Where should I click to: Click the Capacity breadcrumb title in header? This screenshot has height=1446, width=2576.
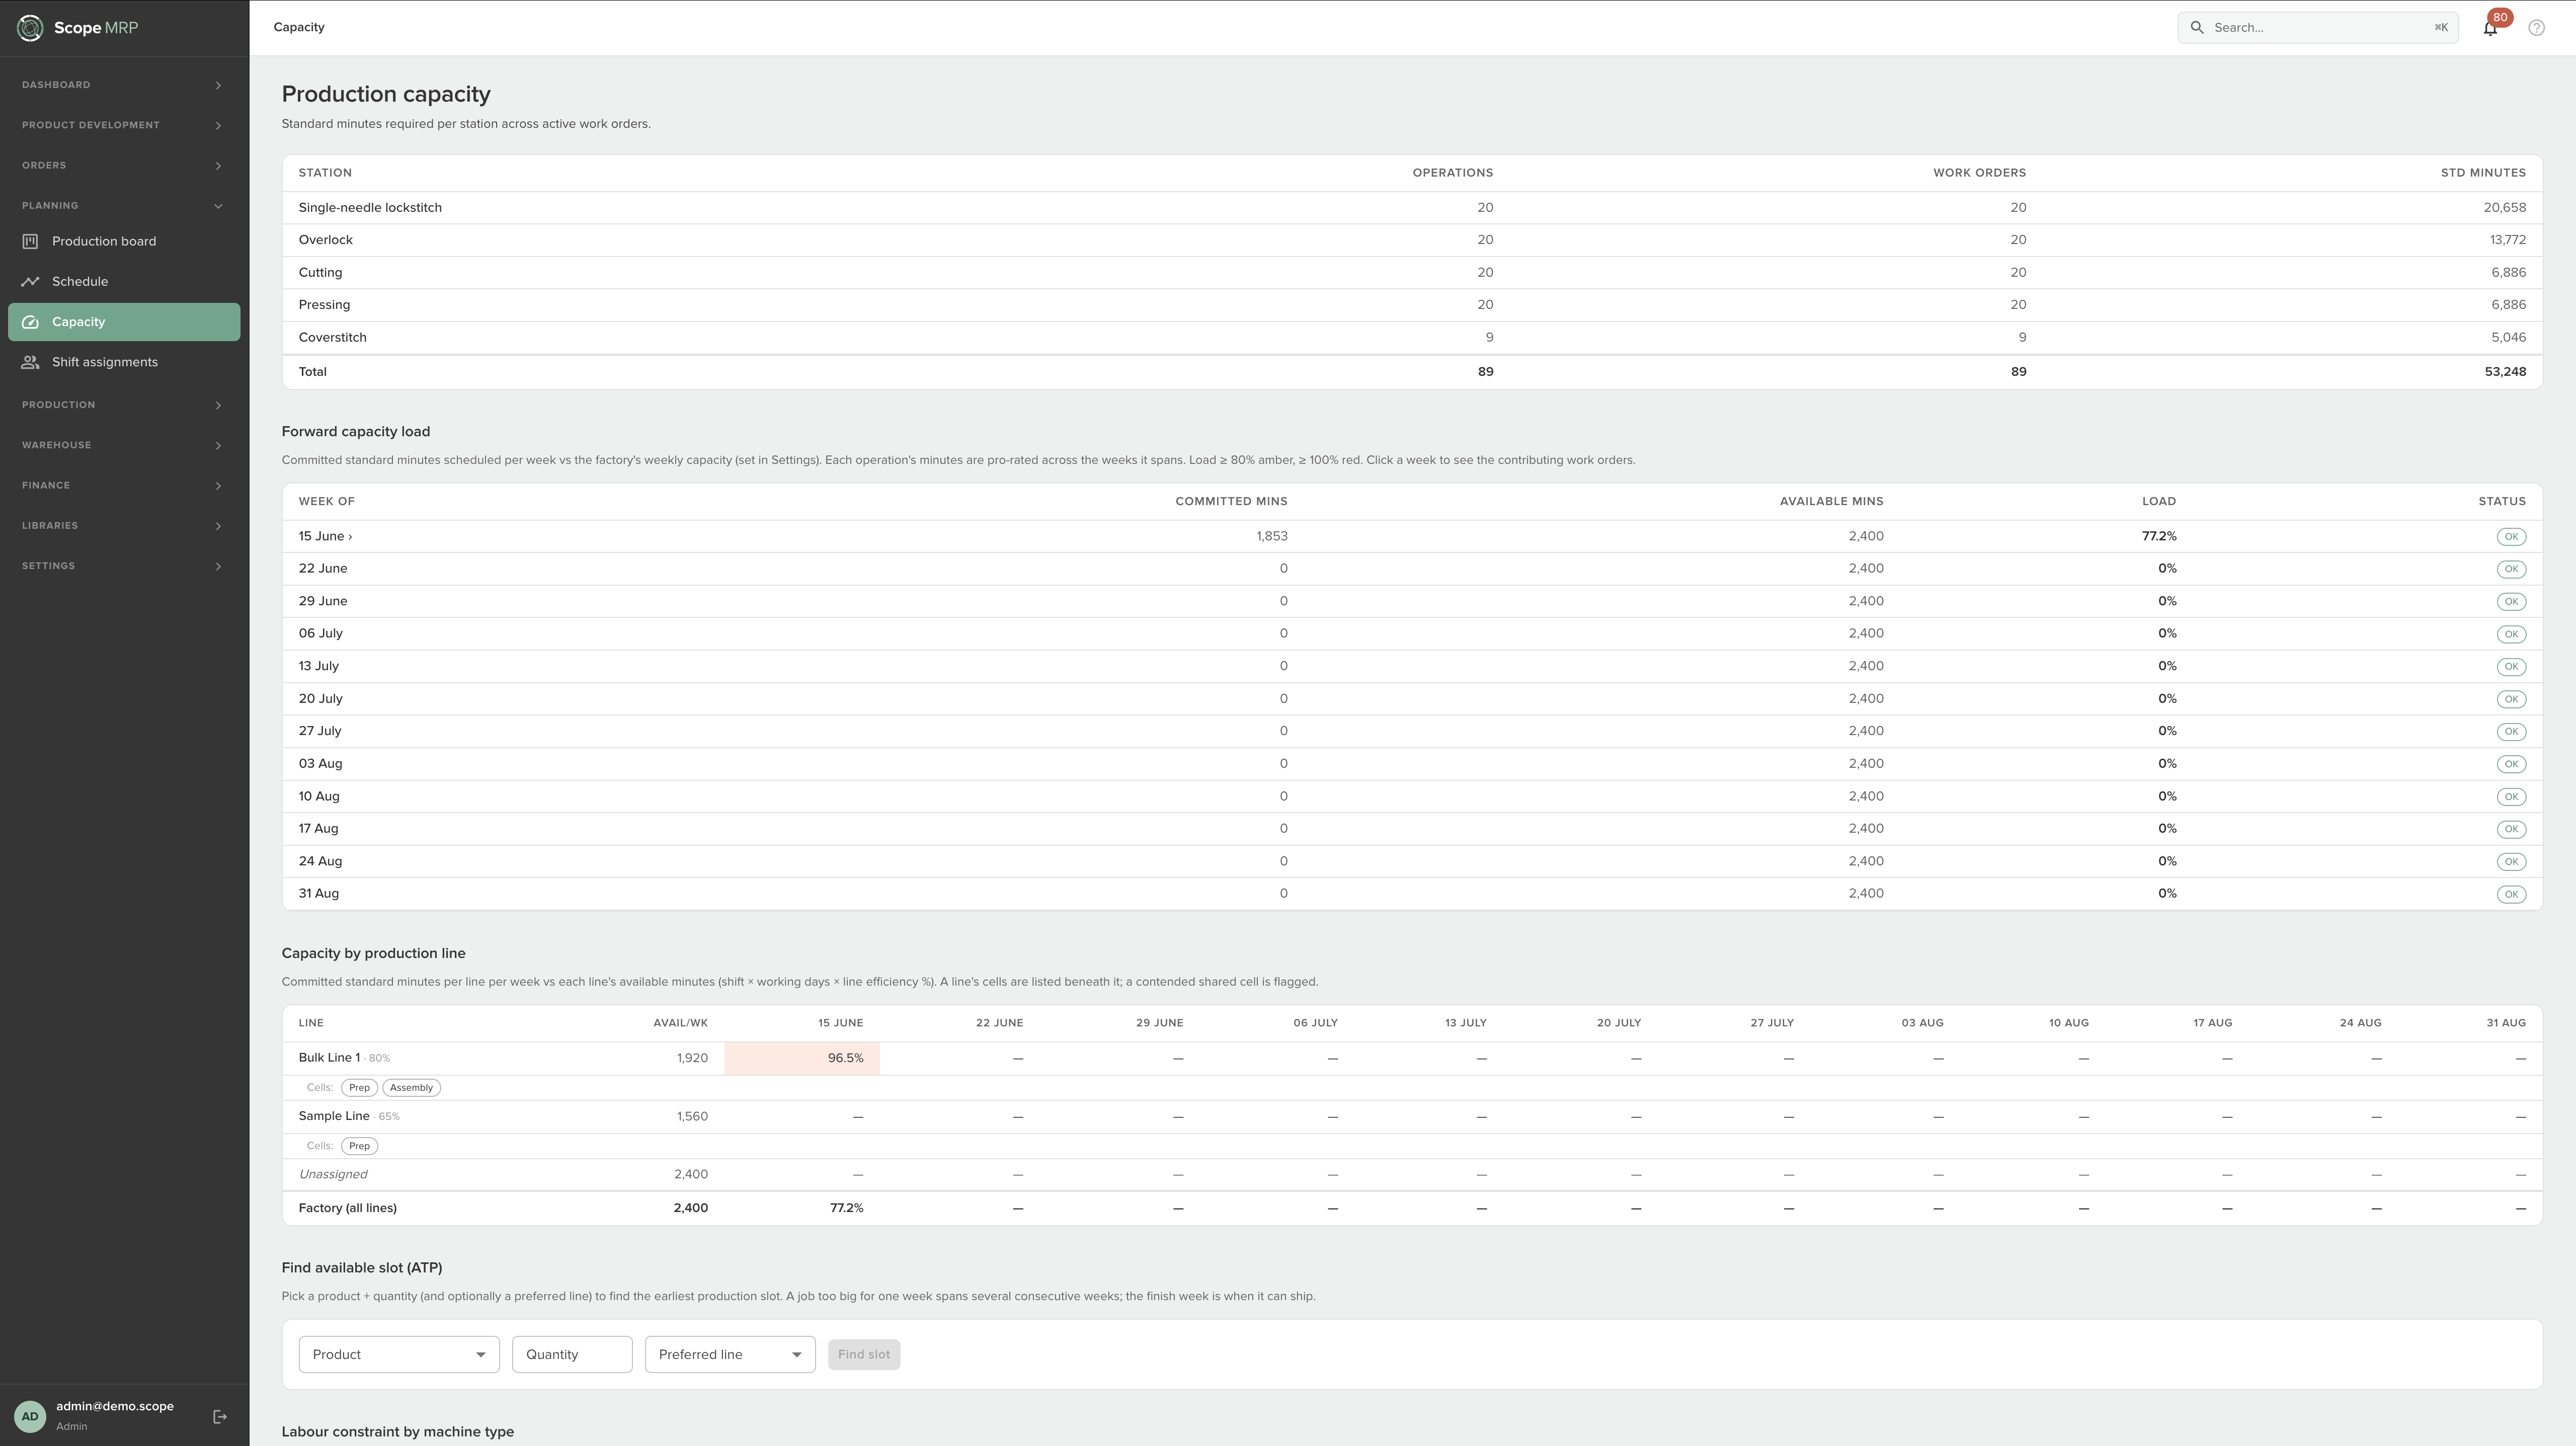coord(299,27)
